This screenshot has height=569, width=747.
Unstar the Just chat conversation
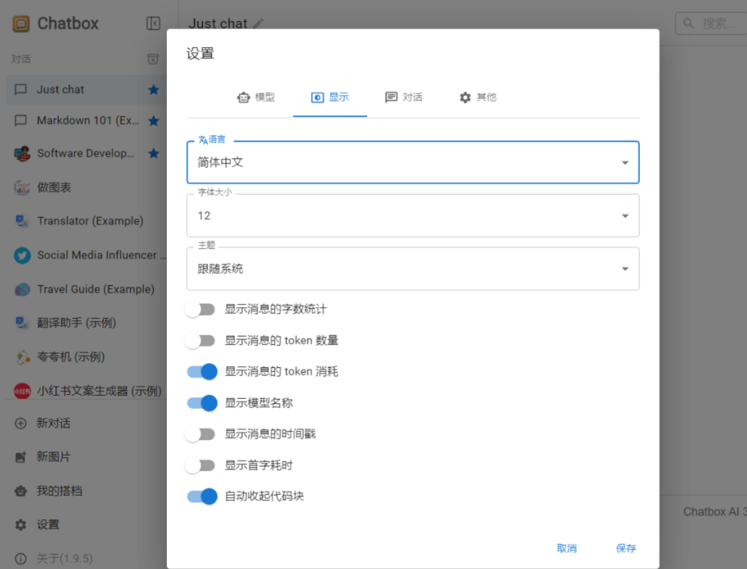(153, 90)
